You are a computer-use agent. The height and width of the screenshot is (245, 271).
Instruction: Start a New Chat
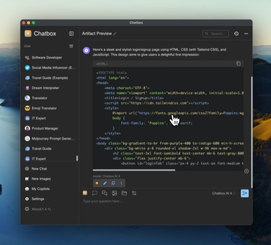[x=50, y=169]
